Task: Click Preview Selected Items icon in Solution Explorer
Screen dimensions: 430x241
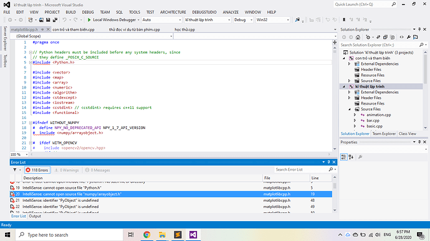Action: tap(416, 37)
